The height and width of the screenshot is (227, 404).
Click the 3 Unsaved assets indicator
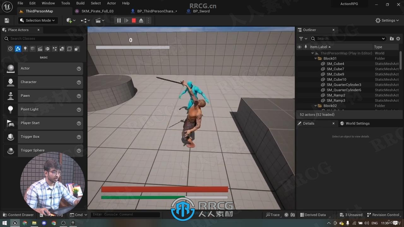click(x=351, y=215)
